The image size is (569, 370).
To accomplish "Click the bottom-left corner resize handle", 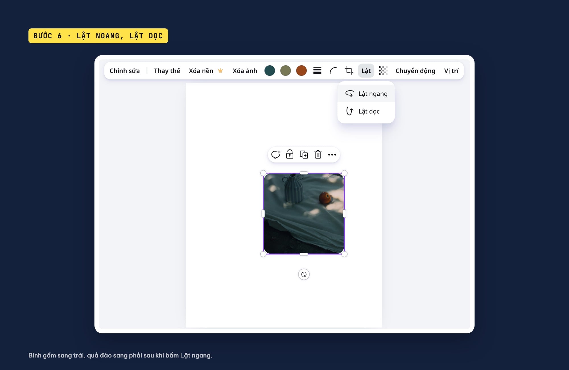I will [x=263, y=254].
